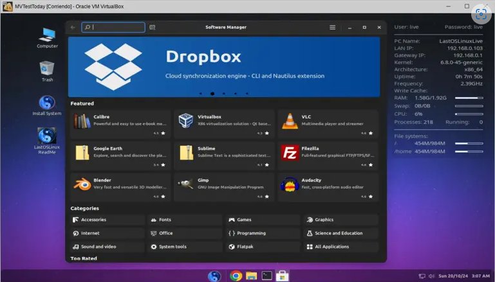Image resolution: width=495 pixels, height=282 pixels.
Task: Select the fifth banner carousel dot
Action: point(247,94)
